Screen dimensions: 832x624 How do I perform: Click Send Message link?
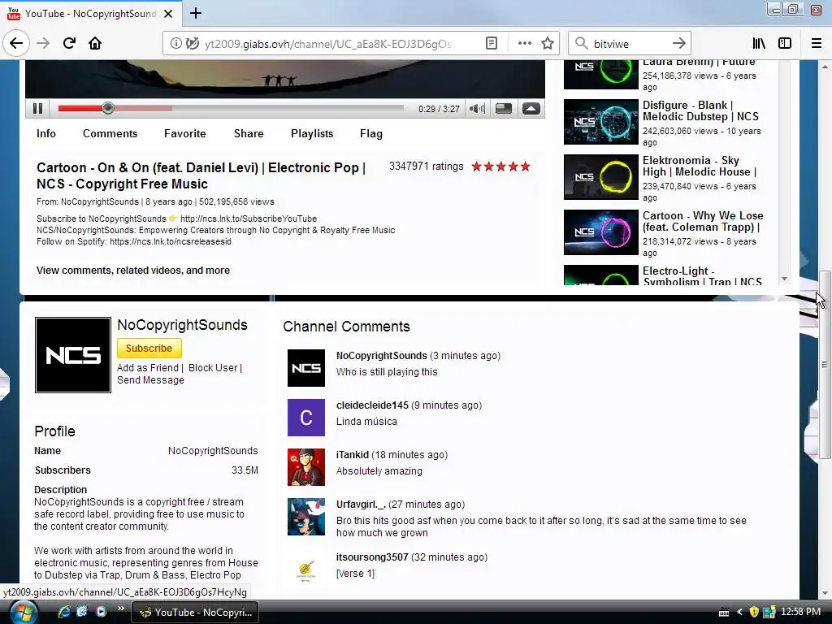[x=150, y=380]
